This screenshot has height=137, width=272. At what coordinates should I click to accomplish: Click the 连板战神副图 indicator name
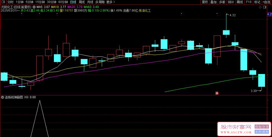(x=14, y=97)
